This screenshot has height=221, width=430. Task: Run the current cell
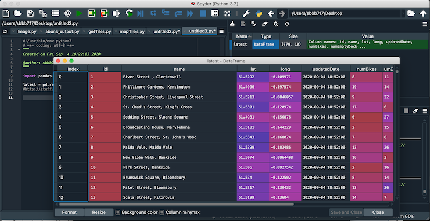click(91, 13)
